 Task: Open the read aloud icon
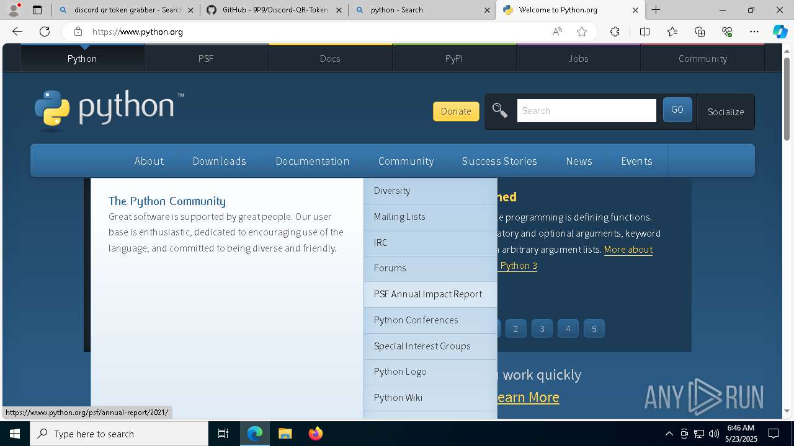pos(557,32)
